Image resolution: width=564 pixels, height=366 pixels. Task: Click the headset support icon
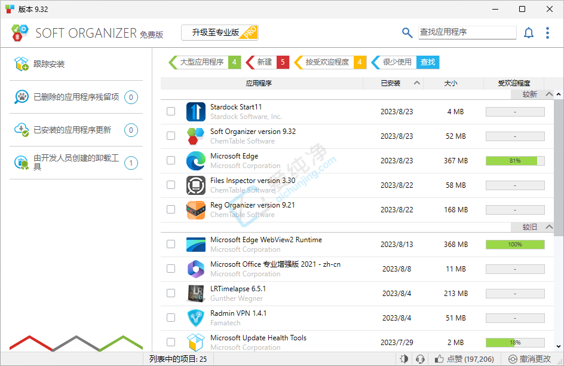pyautogui.click(x=420, y=359)
